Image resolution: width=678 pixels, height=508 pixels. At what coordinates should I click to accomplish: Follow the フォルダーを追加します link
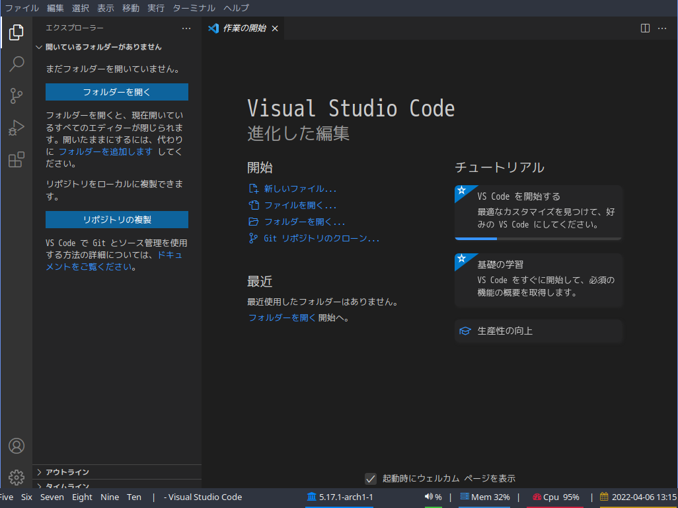tap(106, 151)
